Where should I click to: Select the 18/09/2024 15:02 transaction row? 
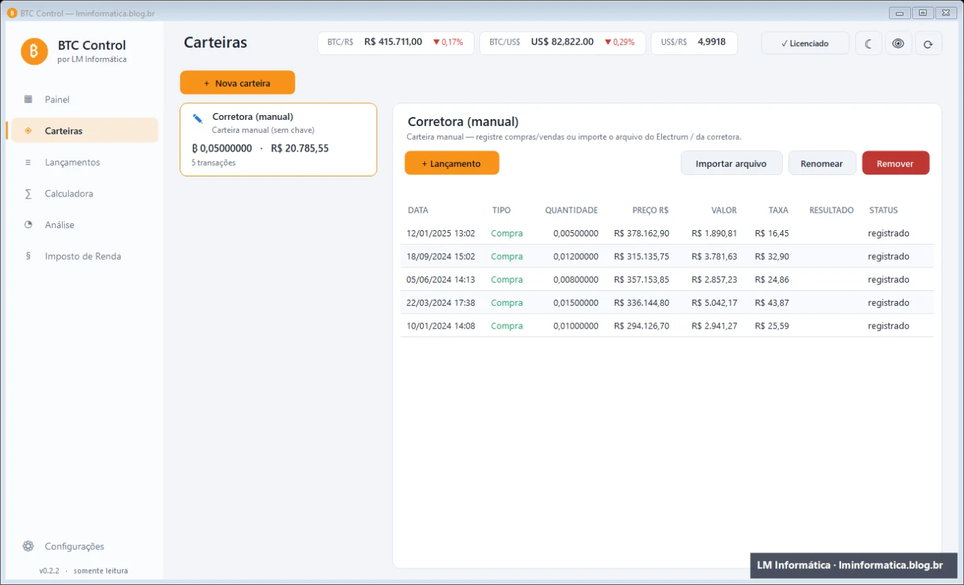(x=667, y=256)
